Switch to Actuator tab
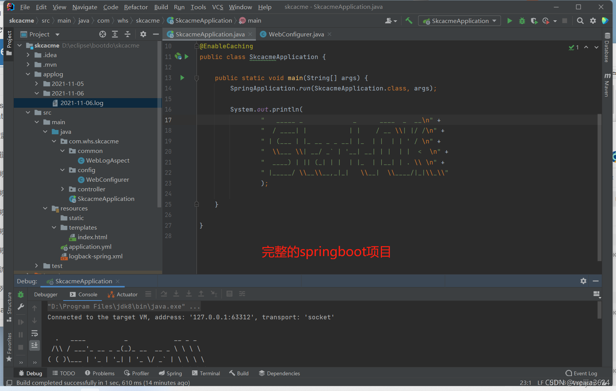The width and height of the screenshot is (616, 391). point(123,294)
